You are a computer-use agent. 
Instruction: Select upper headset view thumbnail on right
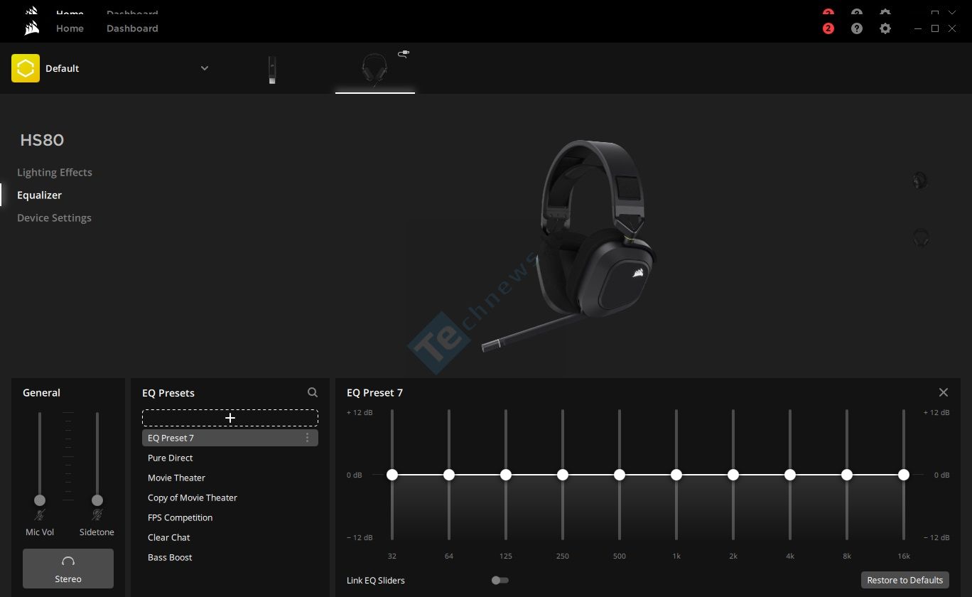point(920,181)
